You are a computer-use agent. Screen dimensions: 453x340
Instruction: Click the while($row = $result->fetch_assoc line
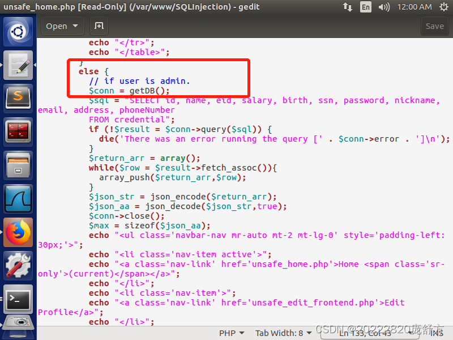183,168
